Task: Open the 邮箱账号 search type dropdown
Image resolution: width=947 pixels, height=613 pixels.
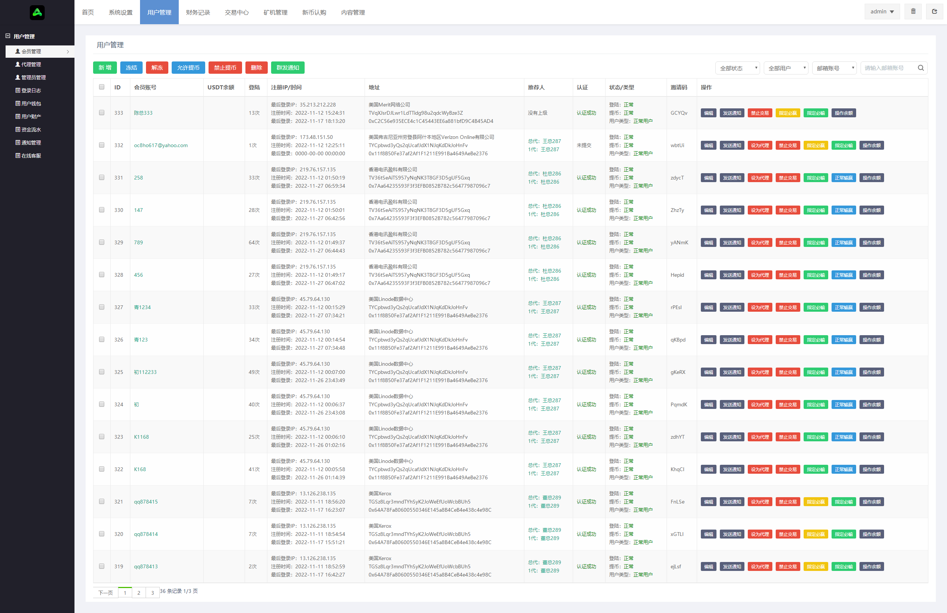Action: pos(834,68)
